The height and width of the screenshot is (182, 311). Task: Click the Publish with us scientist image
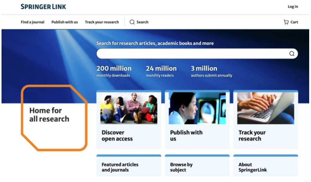click(197, 108)
